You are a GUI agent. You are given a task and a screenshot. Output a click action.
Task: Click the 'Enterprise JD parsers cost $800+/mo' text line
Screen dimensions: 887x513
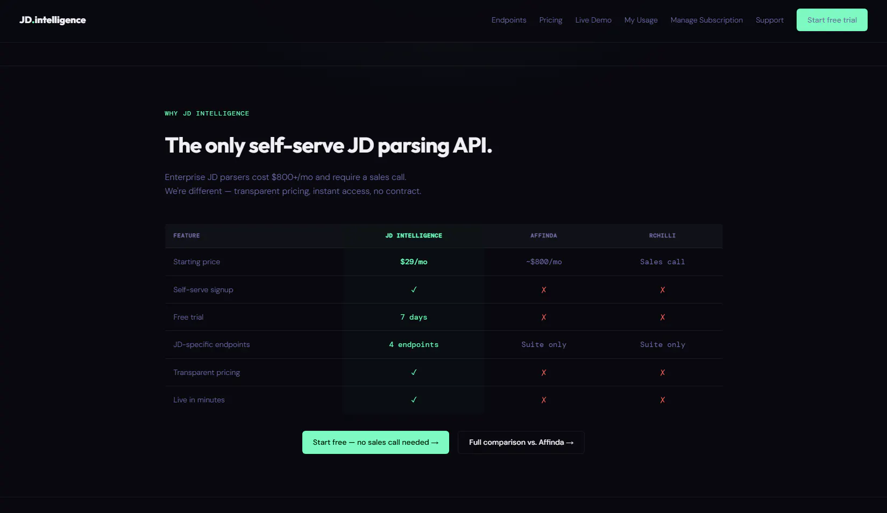286,177
